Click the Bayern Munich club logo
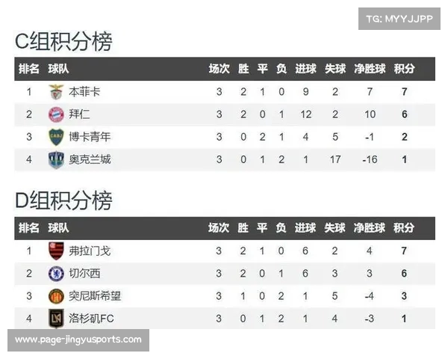The image size is (448, 359). [56, 114]
